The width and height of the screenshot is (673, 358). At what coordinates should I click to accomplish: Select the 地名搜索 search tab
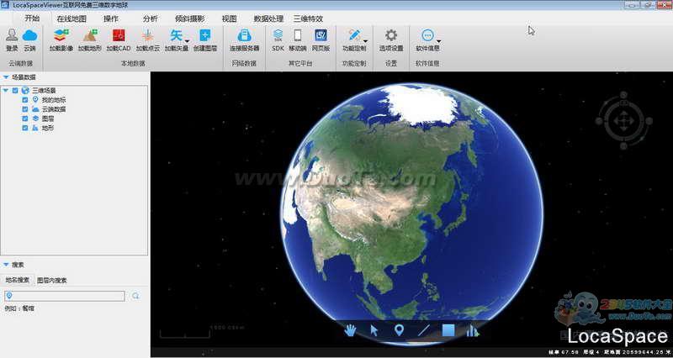(17, 281)
